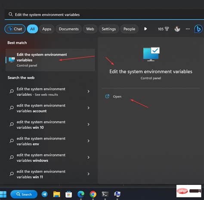Open the three-dot more options menu

coord(188,29)
